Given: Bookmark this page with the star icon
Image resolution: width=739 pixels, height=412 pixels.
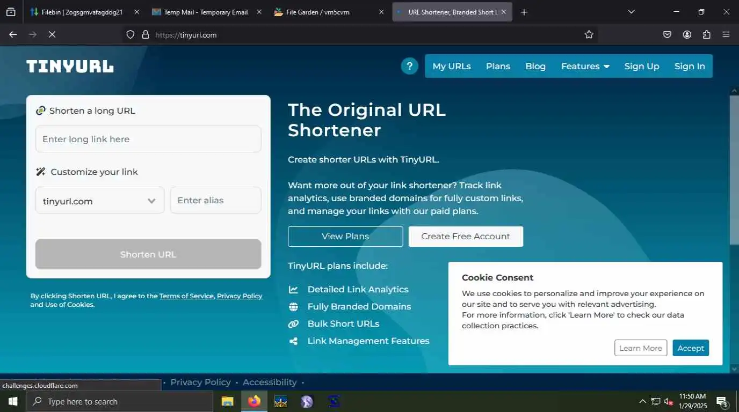Looking at the screenshot, I should [x=589, y=34].
